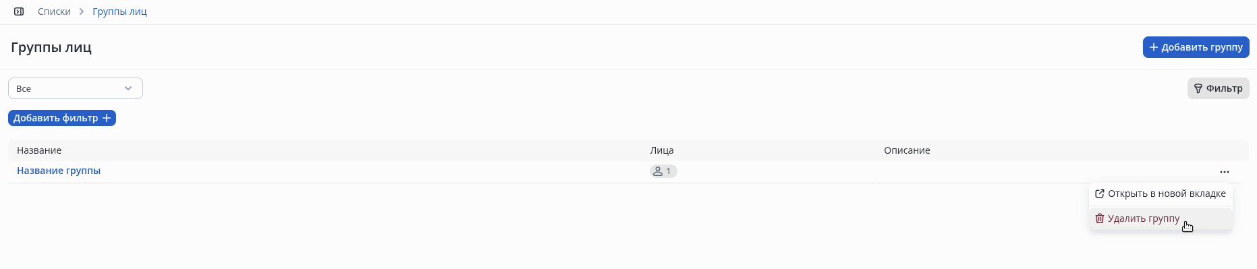Click the plus icon in Добавить группу

coord(1154,47)
